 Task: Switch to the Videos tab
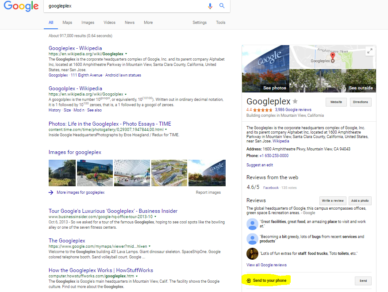point(109,23)
